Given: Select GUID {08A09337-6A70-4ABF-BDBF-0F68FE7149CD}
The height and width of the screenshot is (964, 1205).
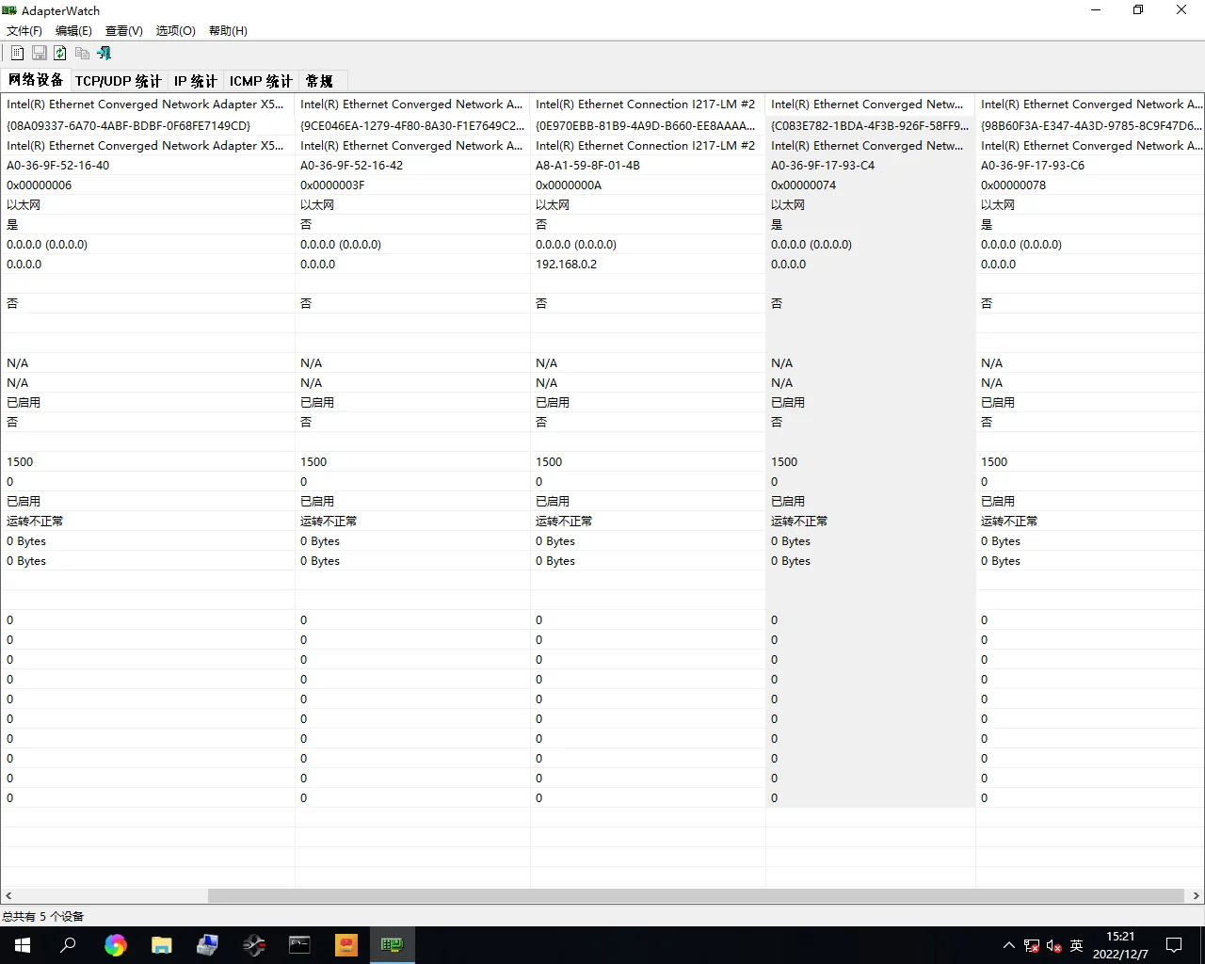Looking at the screenshot, I should (x=129, y=125).
